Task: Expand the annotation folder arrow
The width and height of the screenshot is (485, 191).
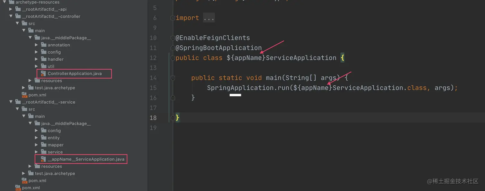Action: 37,45
